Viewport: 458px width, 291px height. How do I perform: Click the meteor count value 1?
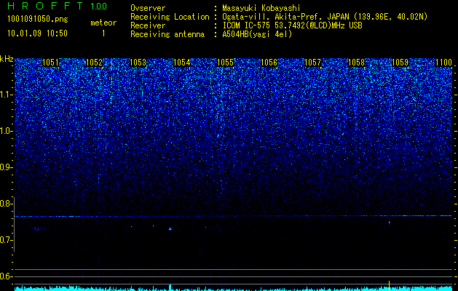(103, 33)
